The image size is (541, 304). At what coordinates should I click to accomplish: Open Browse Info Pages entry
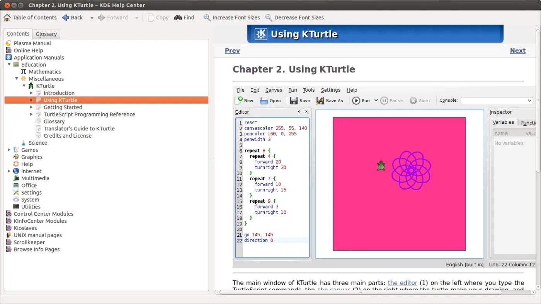[37, 249]
